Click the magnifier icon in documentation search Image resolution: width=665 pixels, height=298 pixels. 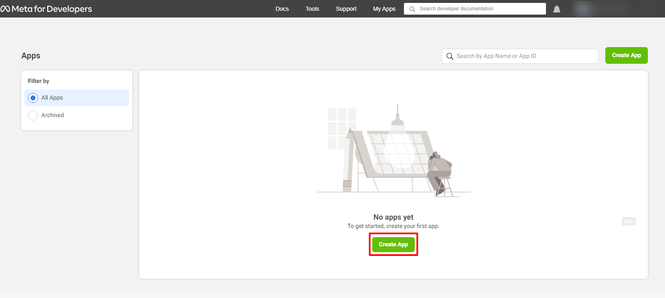pyautogui.click(x=412, y=9)
